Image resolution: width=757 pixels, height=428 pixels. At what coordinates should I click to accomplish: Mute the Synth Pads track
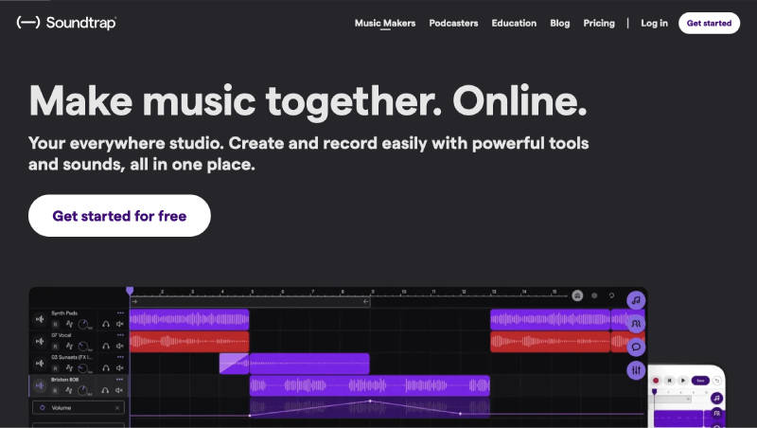click(x=119, y=325)
